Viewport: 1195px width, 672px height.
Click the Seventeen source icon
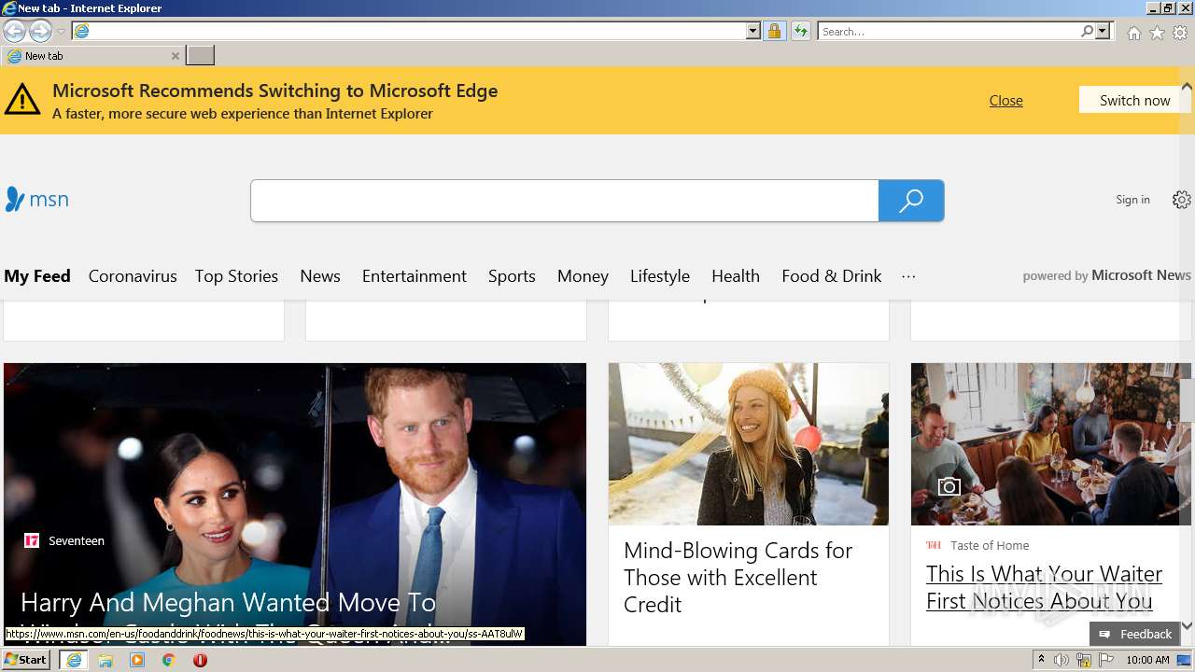pos(32,540)
